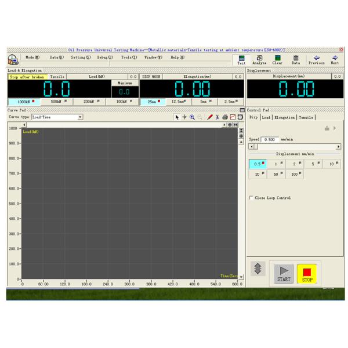Click the Speed value input field

click(x=270, y=139)
